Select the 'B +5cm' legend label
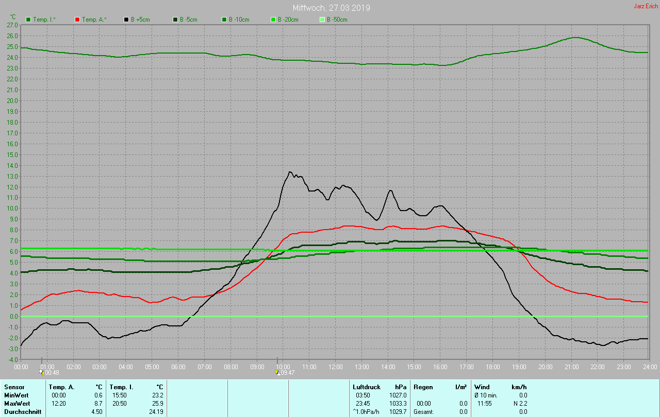The height and width of the screenshot is (417, 660). click(140, 20)
